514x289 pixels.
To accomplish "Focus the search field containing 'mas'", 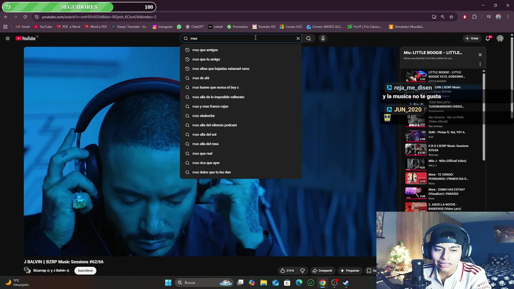I will pyautogui.click(x=241, y=38).
